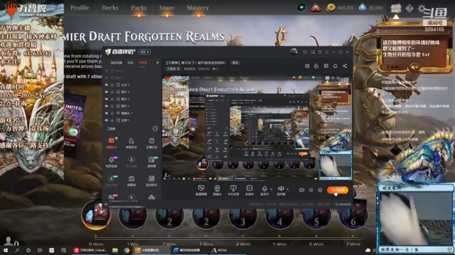Screen dimensions: 455x255
Task: Open the 主播任务 tool icon
Action: tap(151, 143)
